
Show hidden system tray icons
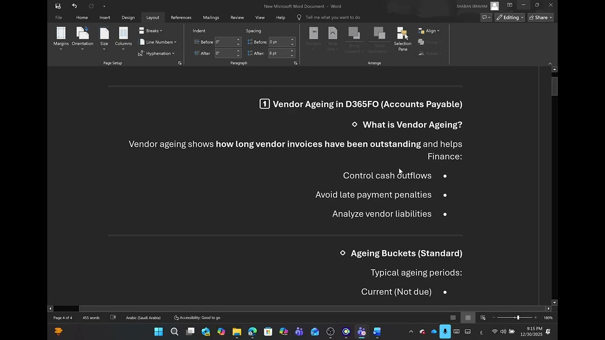411,331
